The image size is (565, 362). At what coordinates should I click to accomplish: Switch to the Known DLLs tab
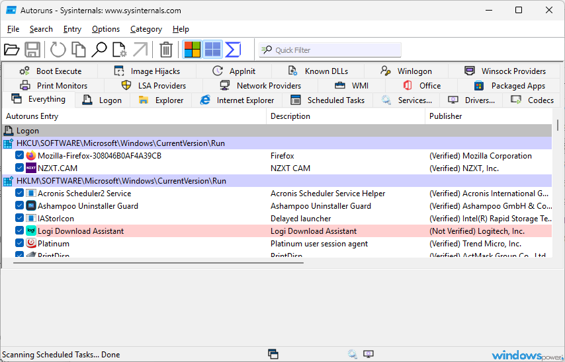(318, 71)
